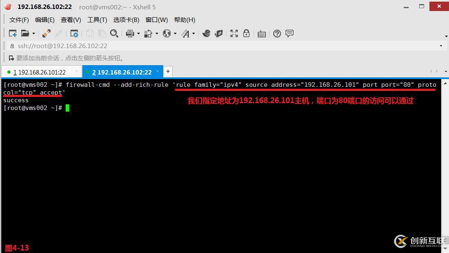Image resolution: width=449 pixels, height=253 pixels.
Task: Switch to tab 1 192.168.26.101:22
Action: tap(41, 72)
